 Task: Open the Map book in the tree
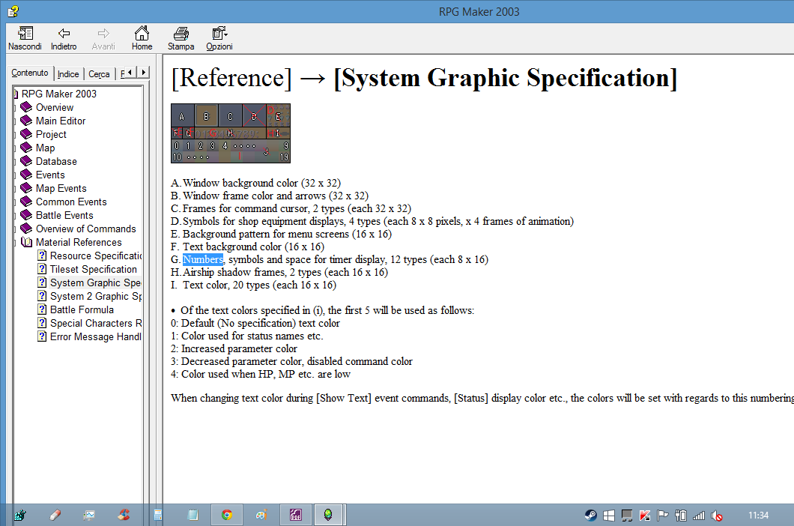tap(45, 148)
